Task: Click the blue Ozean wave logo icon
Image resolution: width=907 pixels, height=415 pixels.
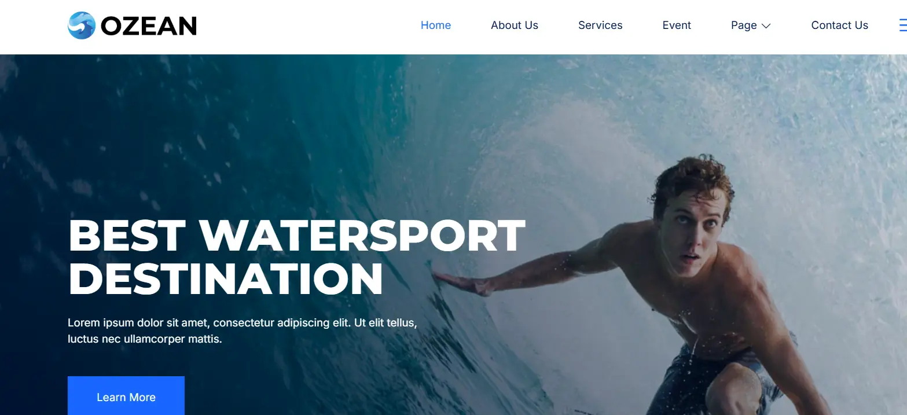Action: 81,25
